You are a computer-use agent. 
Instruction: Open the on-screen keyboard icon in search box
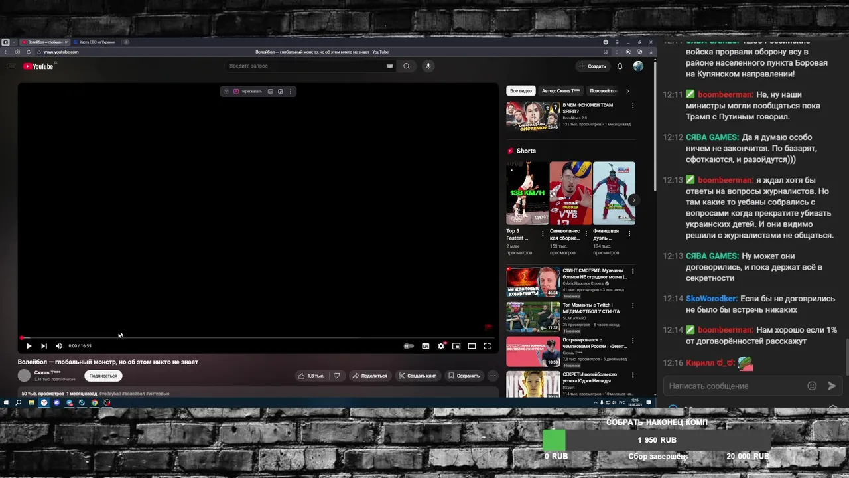coord(390,66)
